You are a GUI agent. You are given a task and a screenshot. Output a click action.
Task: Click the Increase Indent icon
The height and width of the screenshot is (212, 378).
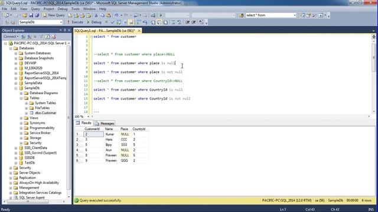194,22
